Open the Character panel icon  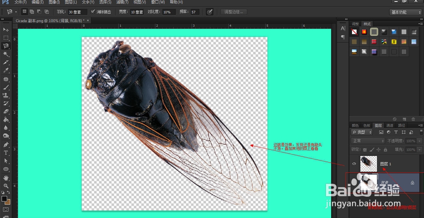tap(343, 28)
